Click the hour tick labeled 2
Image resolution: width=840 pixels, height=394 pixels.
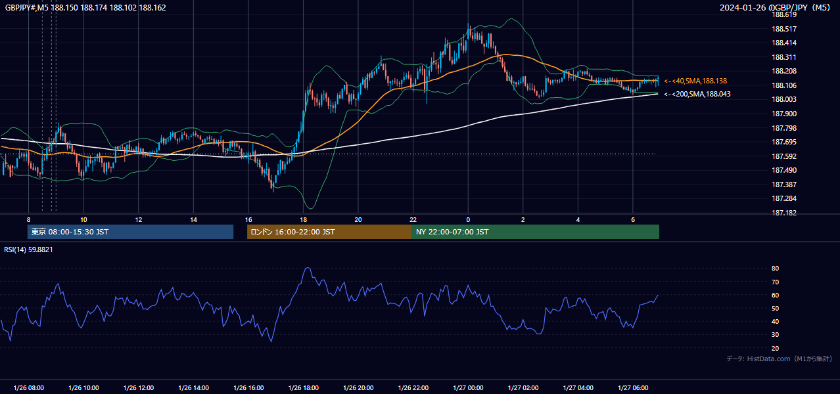523,219
